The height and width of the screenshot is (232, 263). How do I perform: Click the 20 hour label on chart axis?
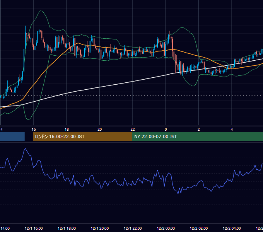[x=100, y=130]
